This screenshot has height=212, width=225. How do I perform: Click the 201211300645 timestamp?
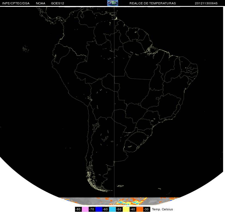(206, 3)
